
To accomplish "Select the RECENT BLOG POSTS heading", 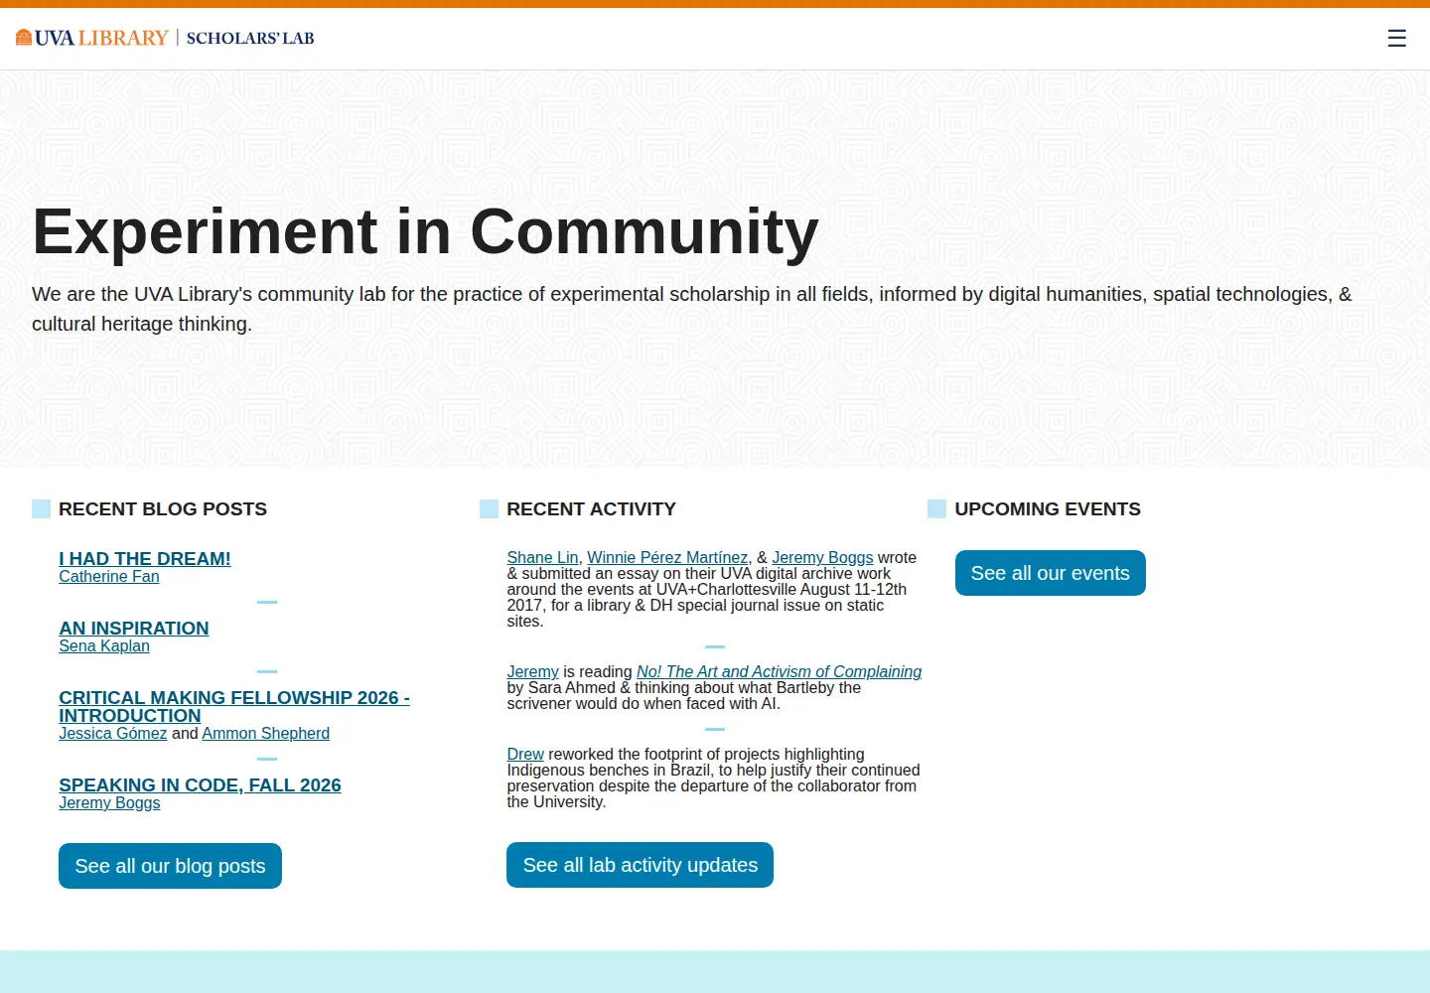I will tap(163, 509).
